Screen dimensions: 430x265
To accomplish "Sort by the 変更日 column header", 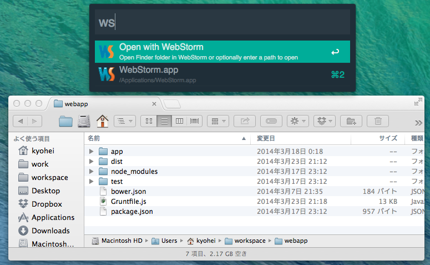I will click(x=301, y=138).
